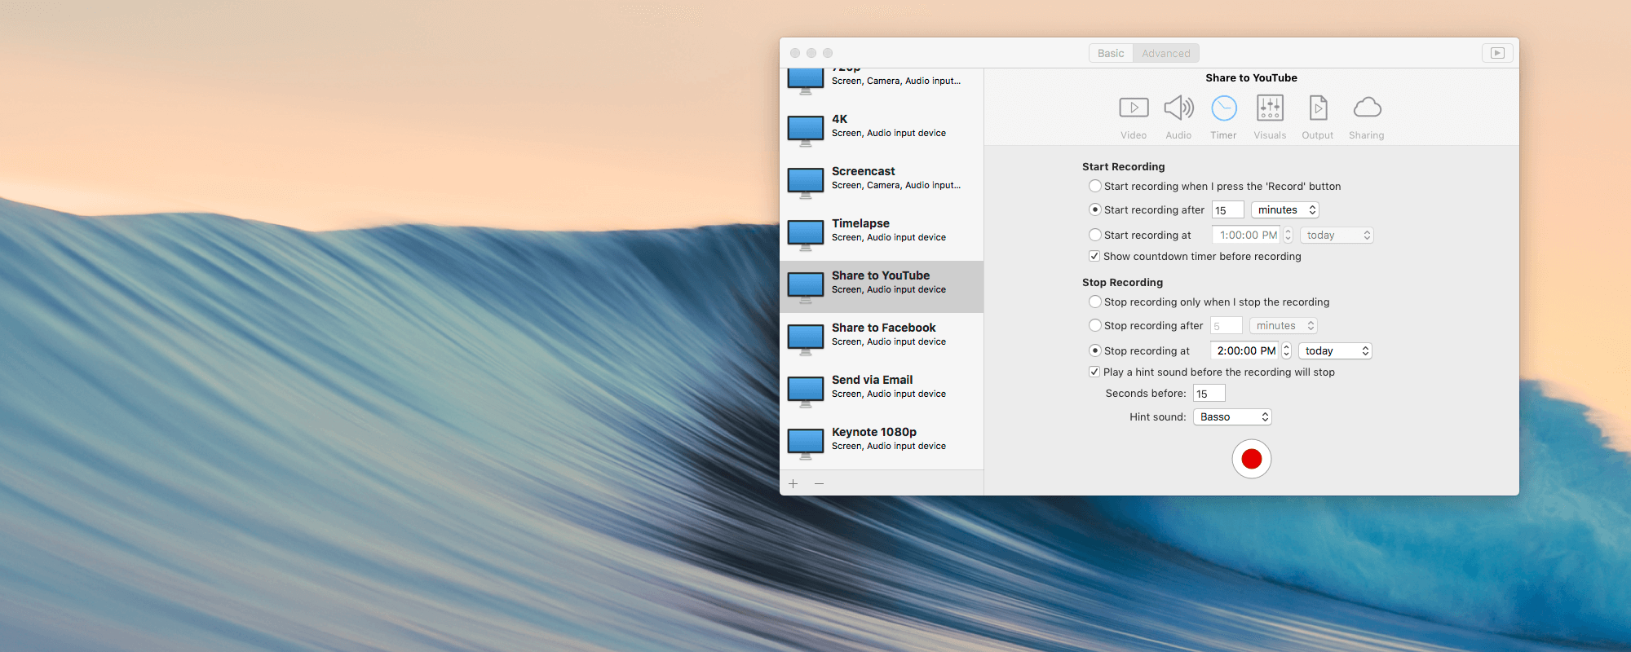Select 'Start recording at' radio button

point(1095,235)
